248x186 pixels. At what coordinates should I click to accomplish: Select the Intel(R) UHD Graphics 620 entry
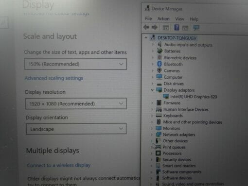194,97
